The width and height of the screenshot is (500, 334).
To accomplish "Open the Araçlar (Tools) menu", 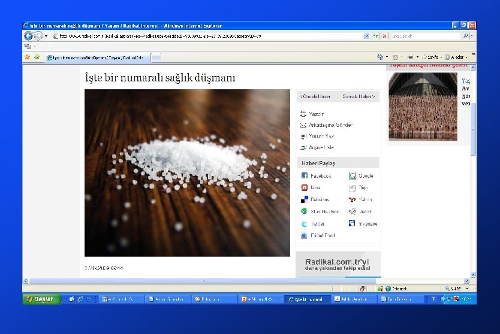I will (x=456, y=57).
